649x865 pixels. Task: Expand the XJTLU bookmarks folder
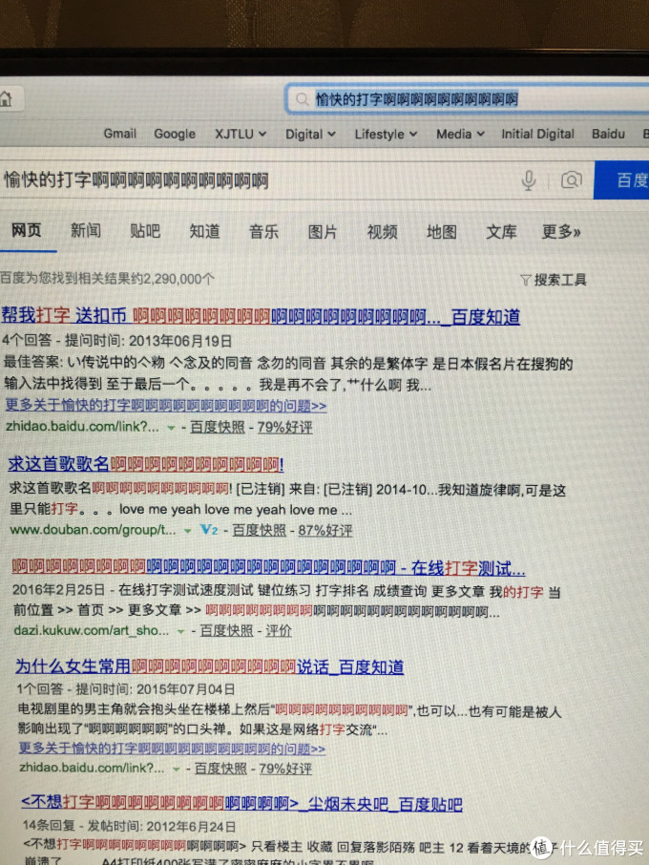[x=241, y=134]
